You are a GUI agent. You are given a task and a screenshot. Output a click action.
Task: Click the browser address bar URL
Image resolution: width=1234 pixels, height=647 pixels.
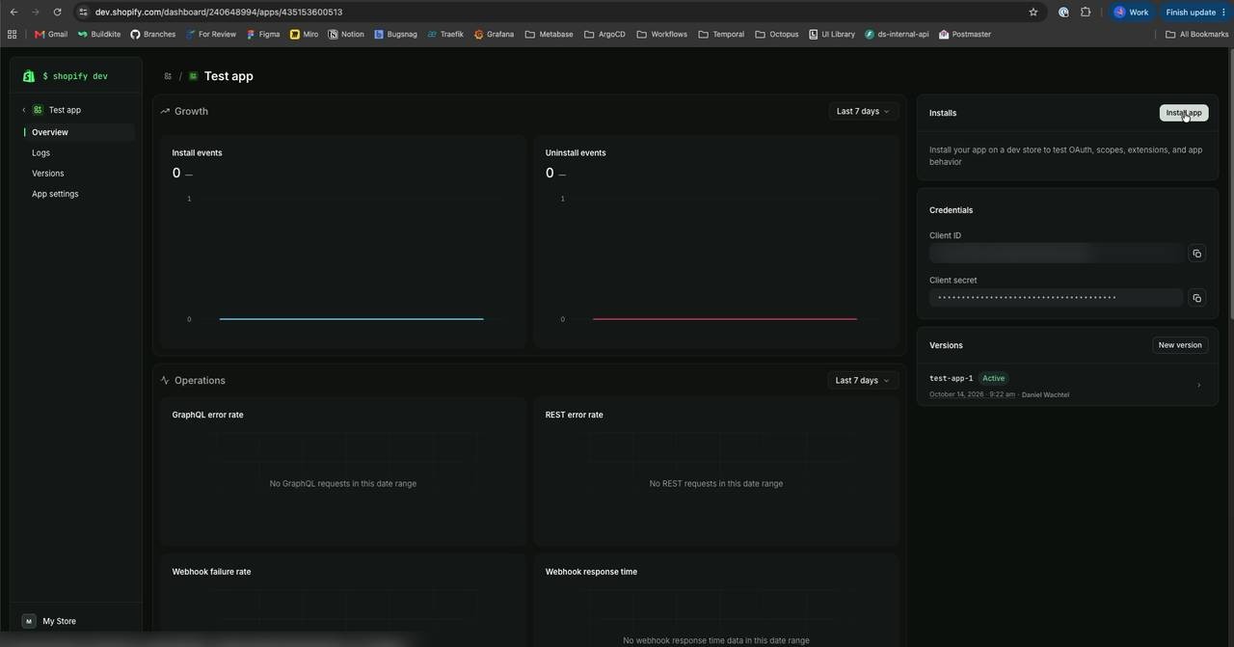[219, 13]
